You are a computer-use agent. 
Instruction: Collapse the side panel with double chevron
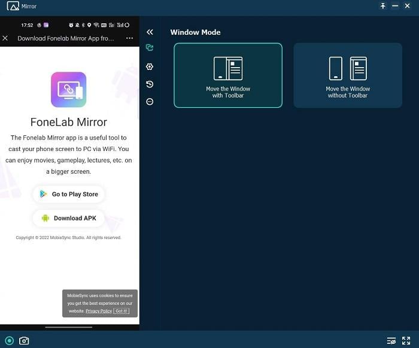pyautogui.click(x=150, y=32)
